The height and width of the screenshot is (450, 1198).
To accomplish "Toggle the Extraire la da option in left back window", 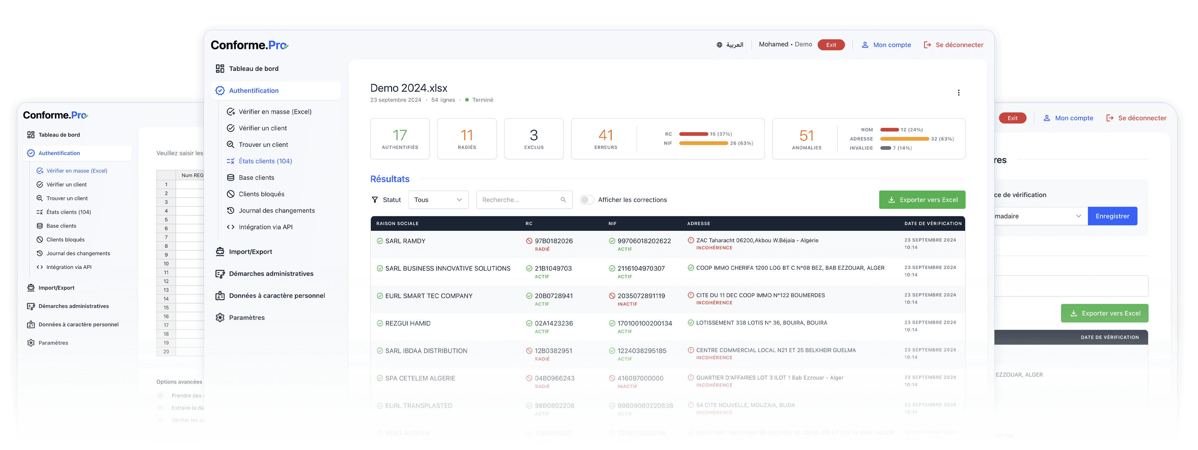I will (160, 408).
